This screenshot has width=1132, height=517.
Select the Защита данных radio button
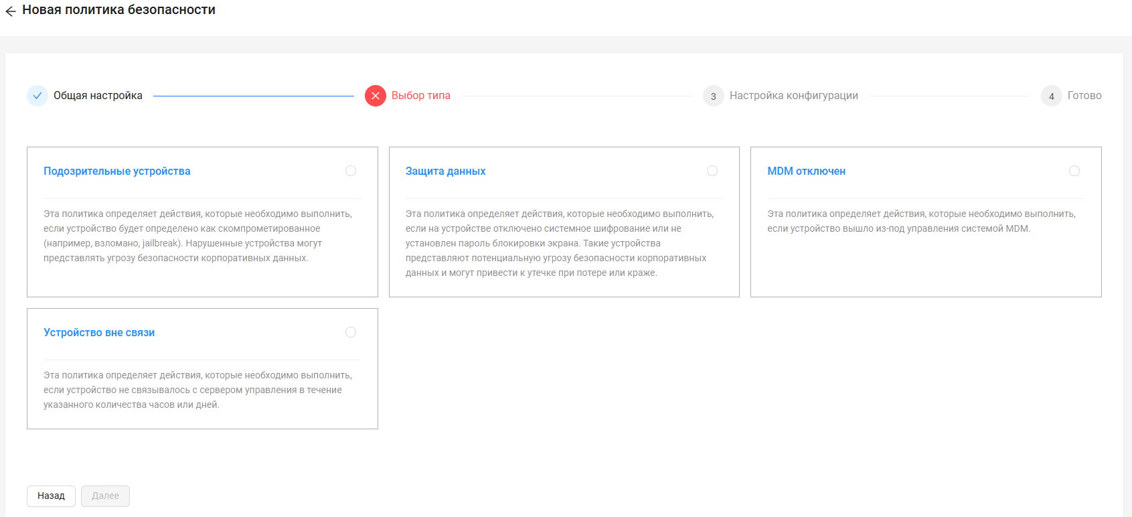712,171
